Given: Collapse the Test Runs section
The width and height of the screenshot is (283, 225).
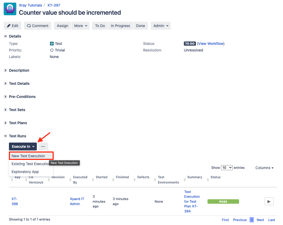Looking at the screenshot, I should pyautogui.click(x=6, y=136).
